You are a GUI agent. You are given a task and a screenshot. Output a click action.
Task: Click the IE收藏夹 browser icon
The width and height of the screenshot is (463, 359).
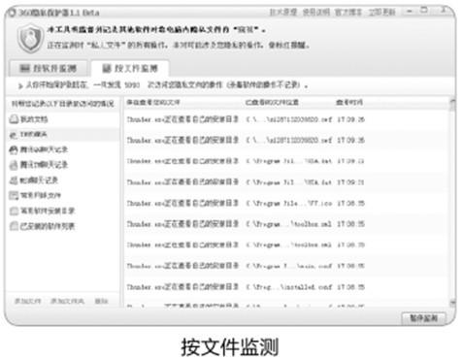(14, 135)
